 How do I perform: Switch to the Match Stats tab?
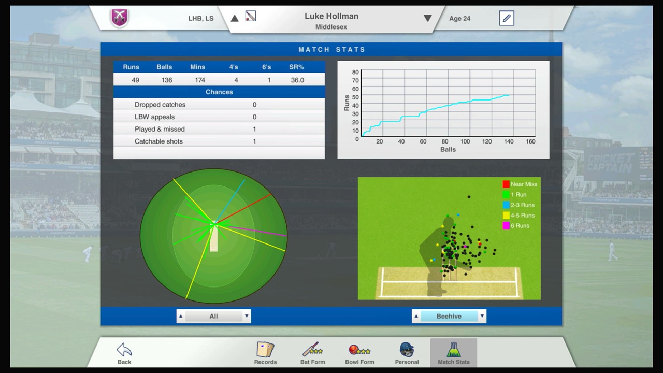click(x=454, y=353)
